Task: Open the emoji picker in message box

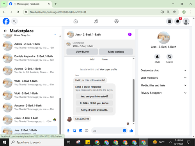Action: (124, 130)
